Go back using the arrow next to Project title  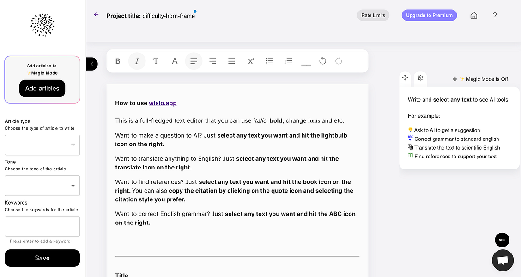pos(97,15)
